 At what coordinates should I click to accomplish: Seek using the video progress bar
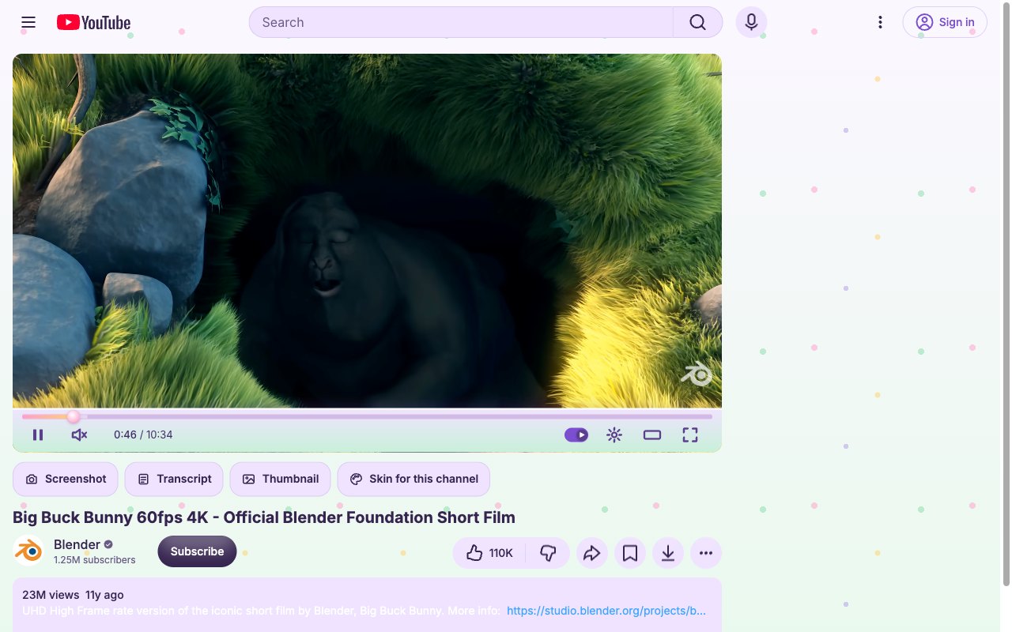367,416
